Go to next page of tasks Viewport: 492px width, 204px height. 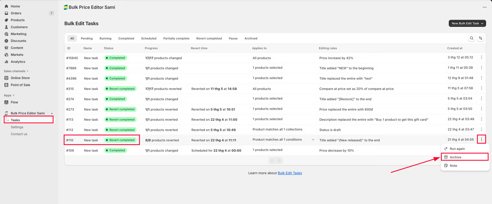[280, 161]
